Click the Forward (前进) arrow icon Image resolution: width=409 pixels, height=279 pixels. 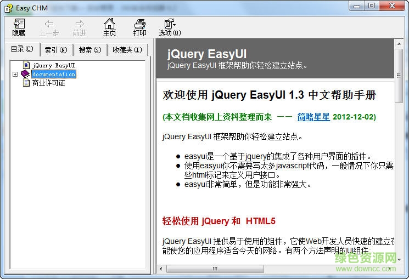[x=79, y=24]
